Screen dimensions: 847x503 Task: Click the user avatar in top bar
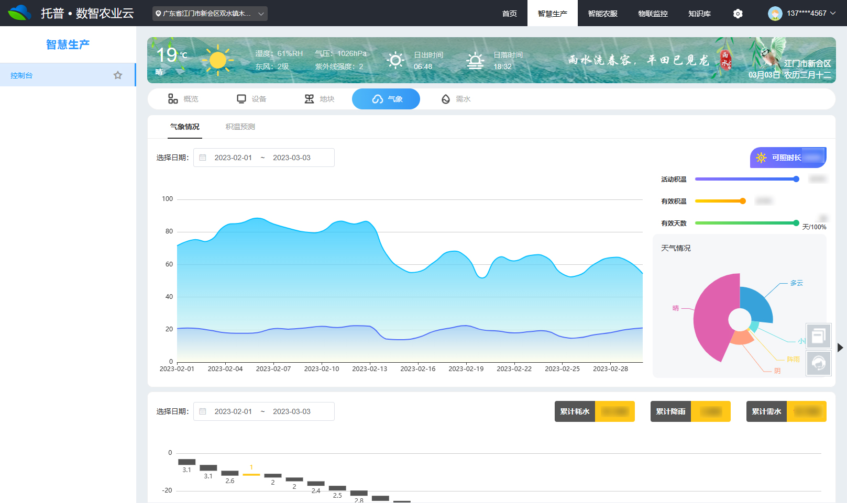click(x=775, y=14)
